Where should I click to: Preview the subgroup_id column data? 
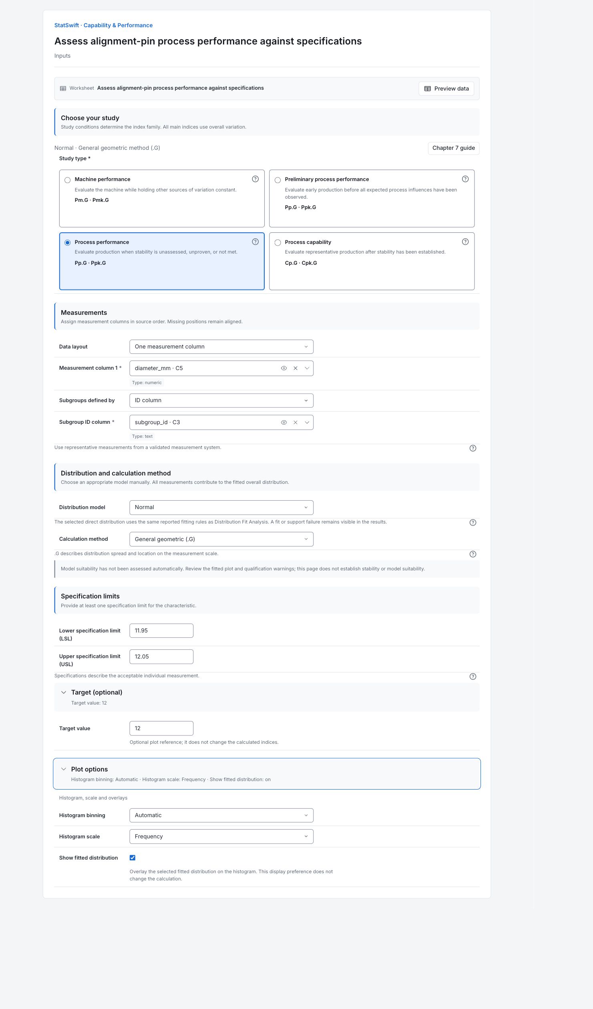284,422
